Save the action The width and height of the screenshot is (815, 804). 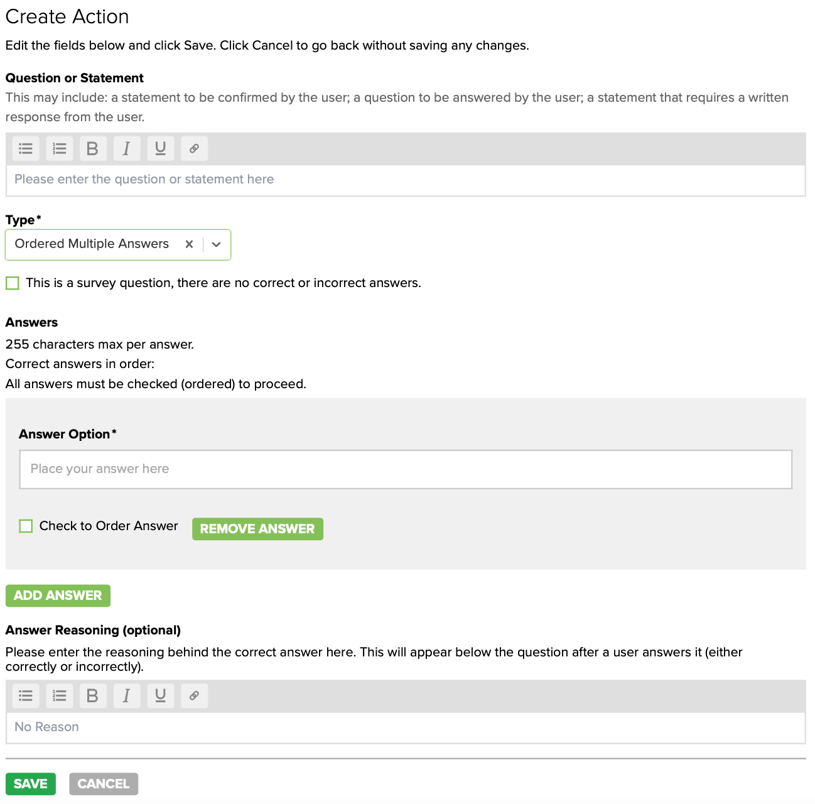click(31, 784)
